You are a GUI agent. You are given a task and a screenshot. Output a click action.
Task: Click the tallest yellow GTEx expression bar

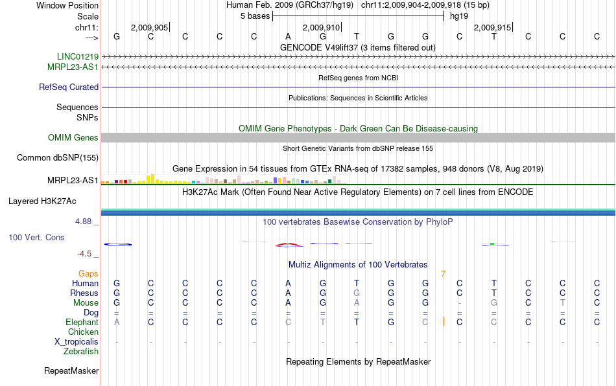coord(153,179)
